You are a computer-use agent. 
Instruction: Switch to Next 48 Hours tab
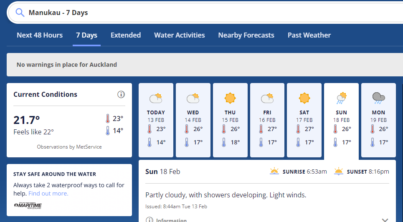pos(40,35)
